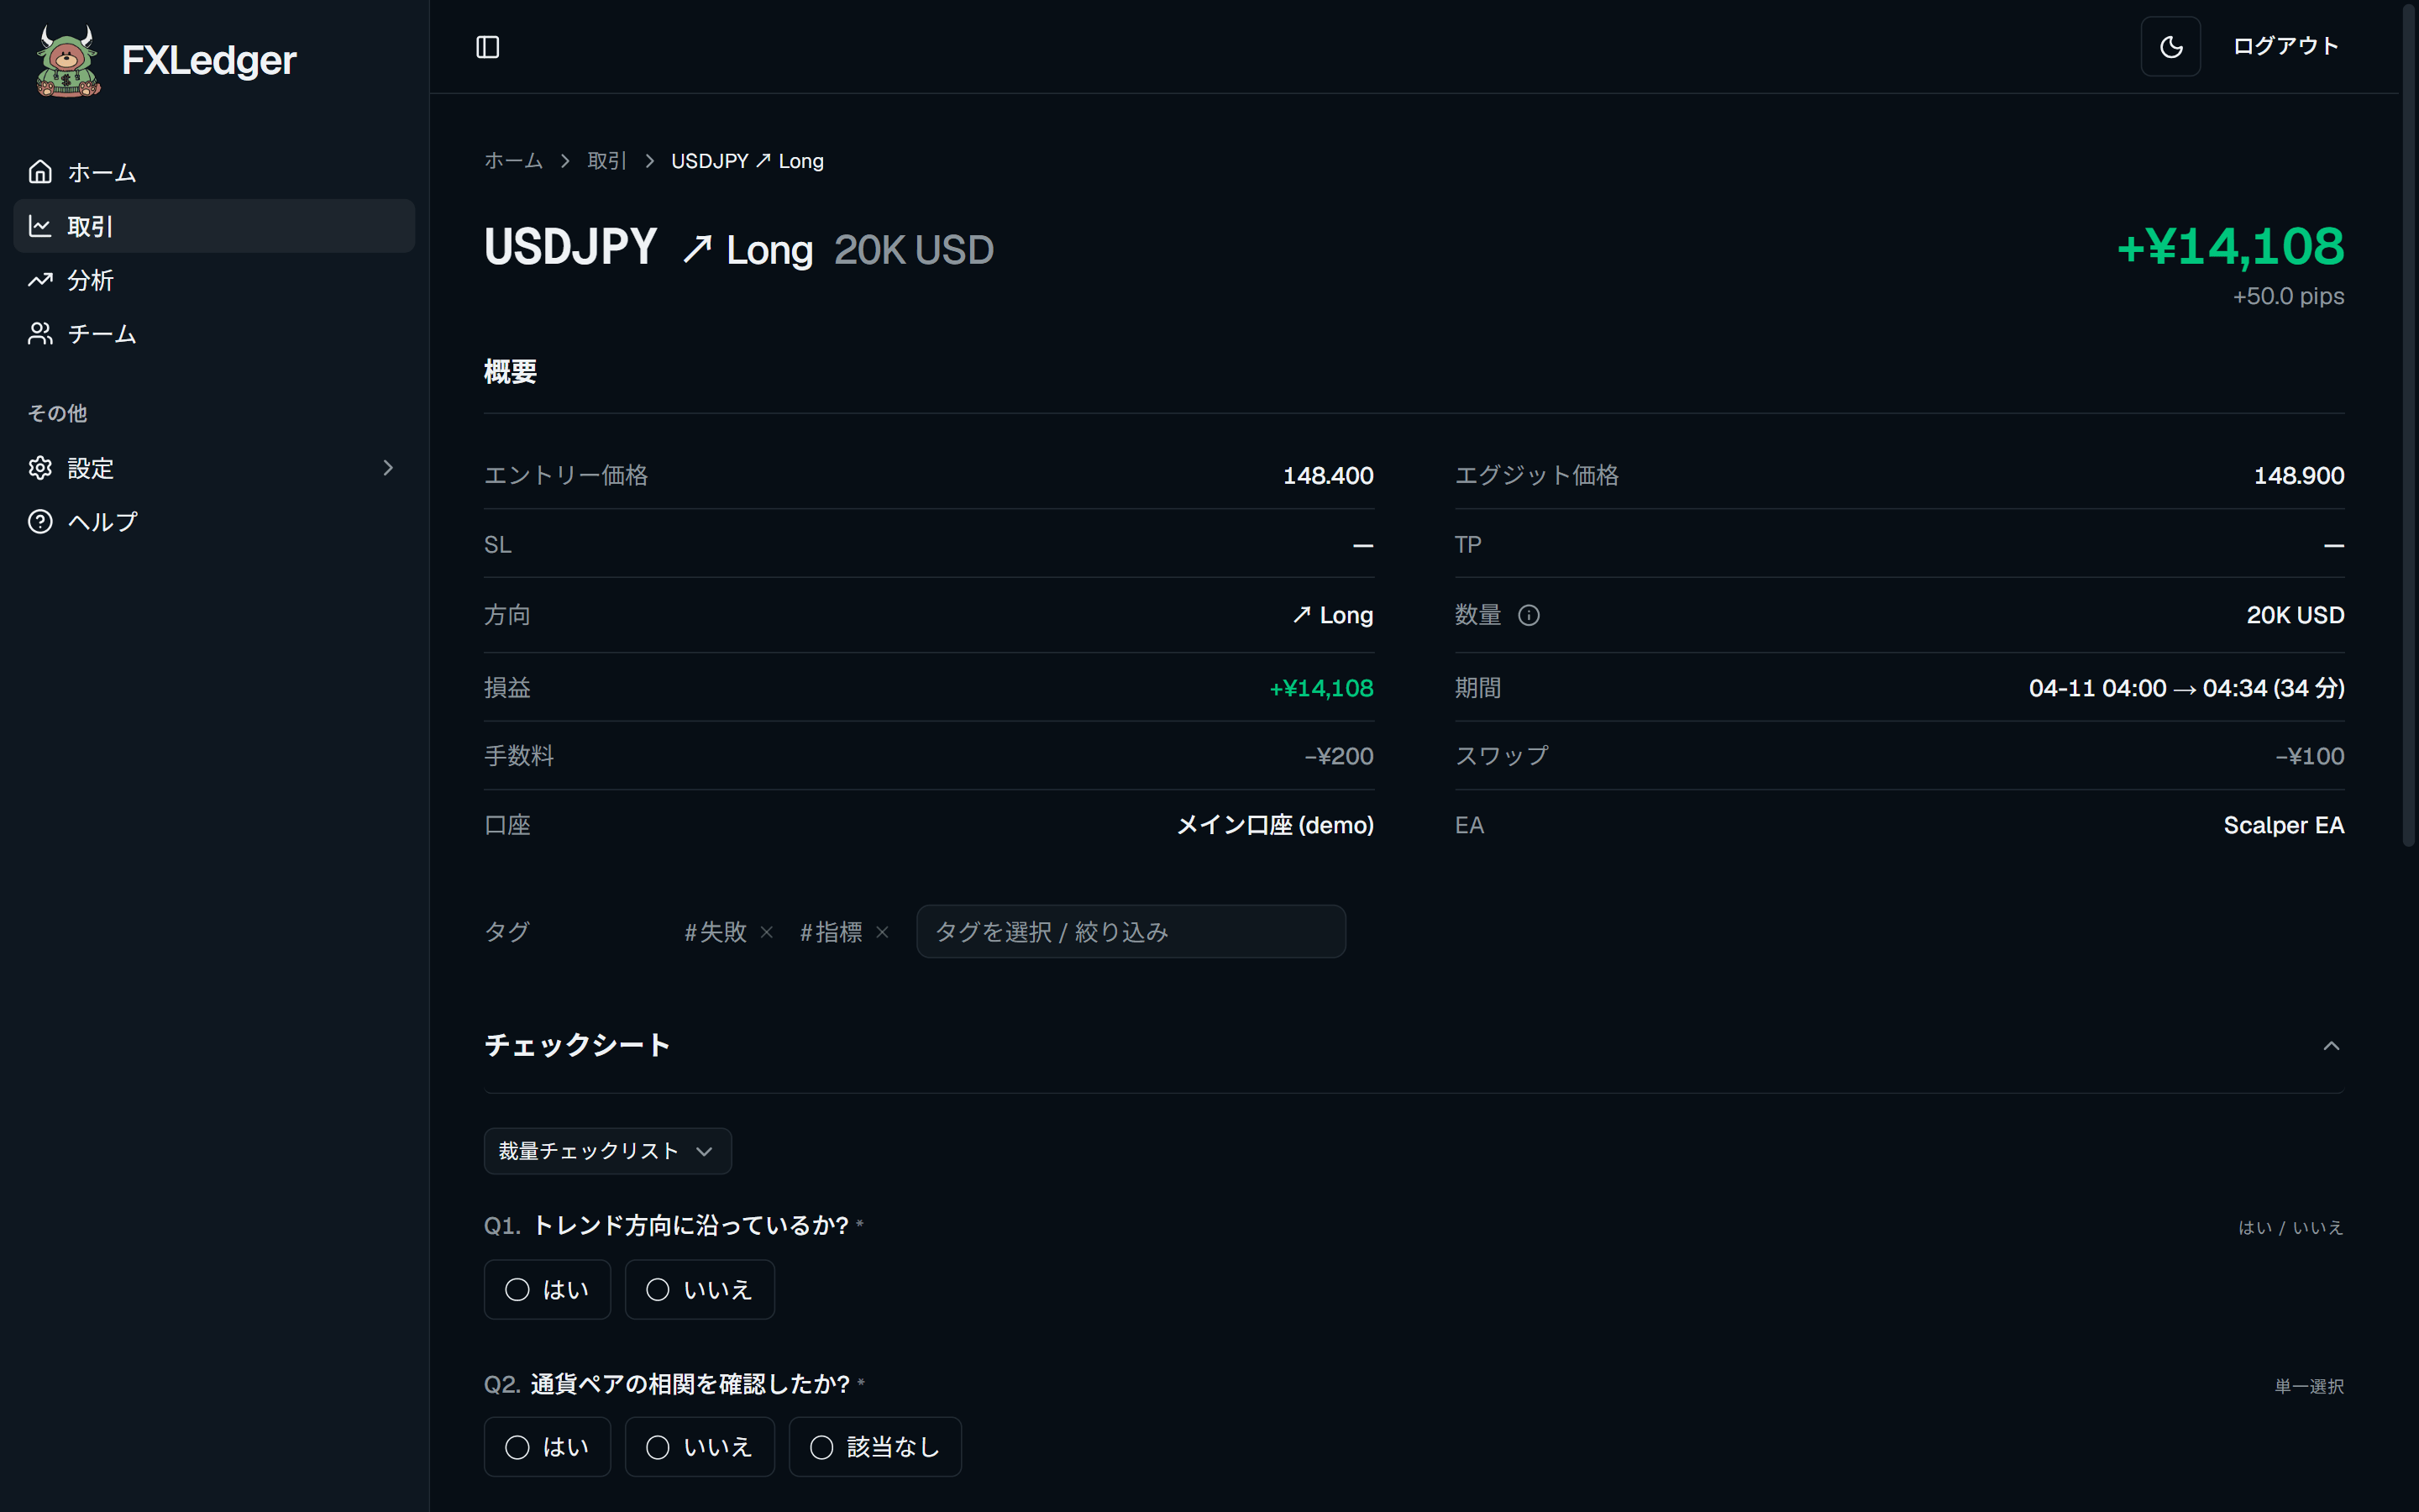Select 該当なし for Q2 correlation question
This screenshot has height=1512, width=2419.
[x=874, y=1447]
